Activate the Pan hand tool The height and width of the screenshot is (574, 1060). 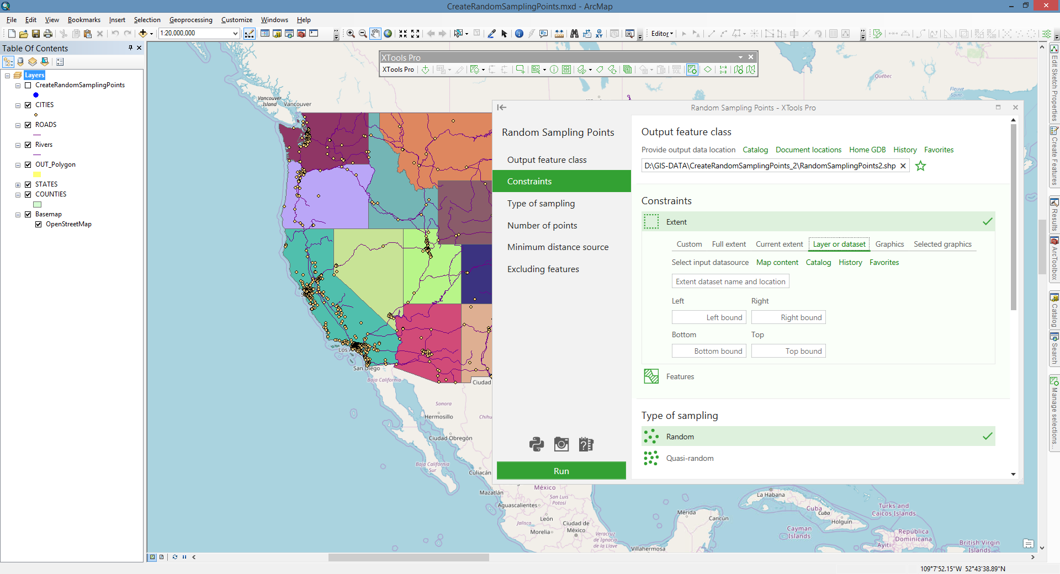375,34
